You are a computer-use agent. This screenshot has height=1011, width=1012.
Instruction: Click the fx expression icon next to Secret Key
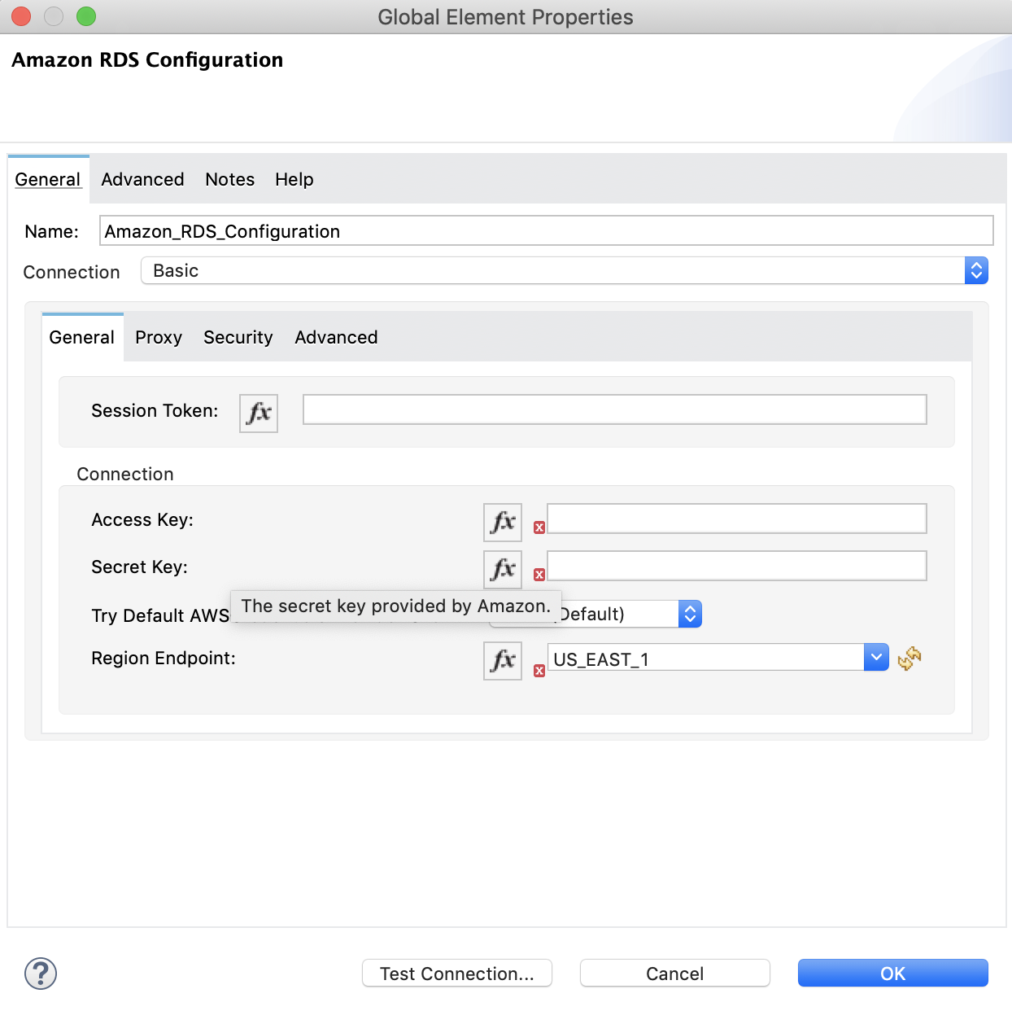pyautogui.click(x=502, y=569)
